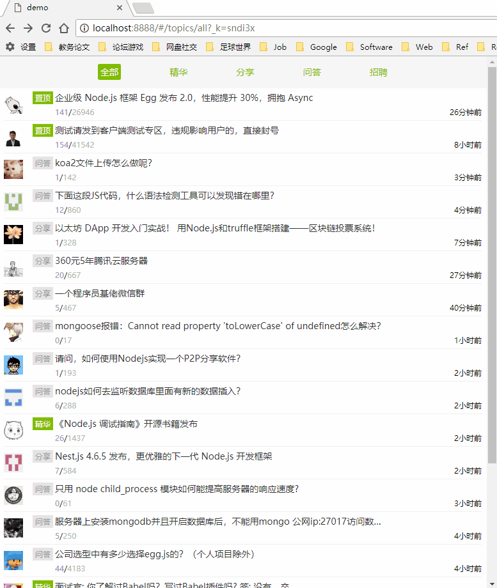
Task: Click blue identicon beside nodejs如何去监听
Action: (x=13, y=398)
